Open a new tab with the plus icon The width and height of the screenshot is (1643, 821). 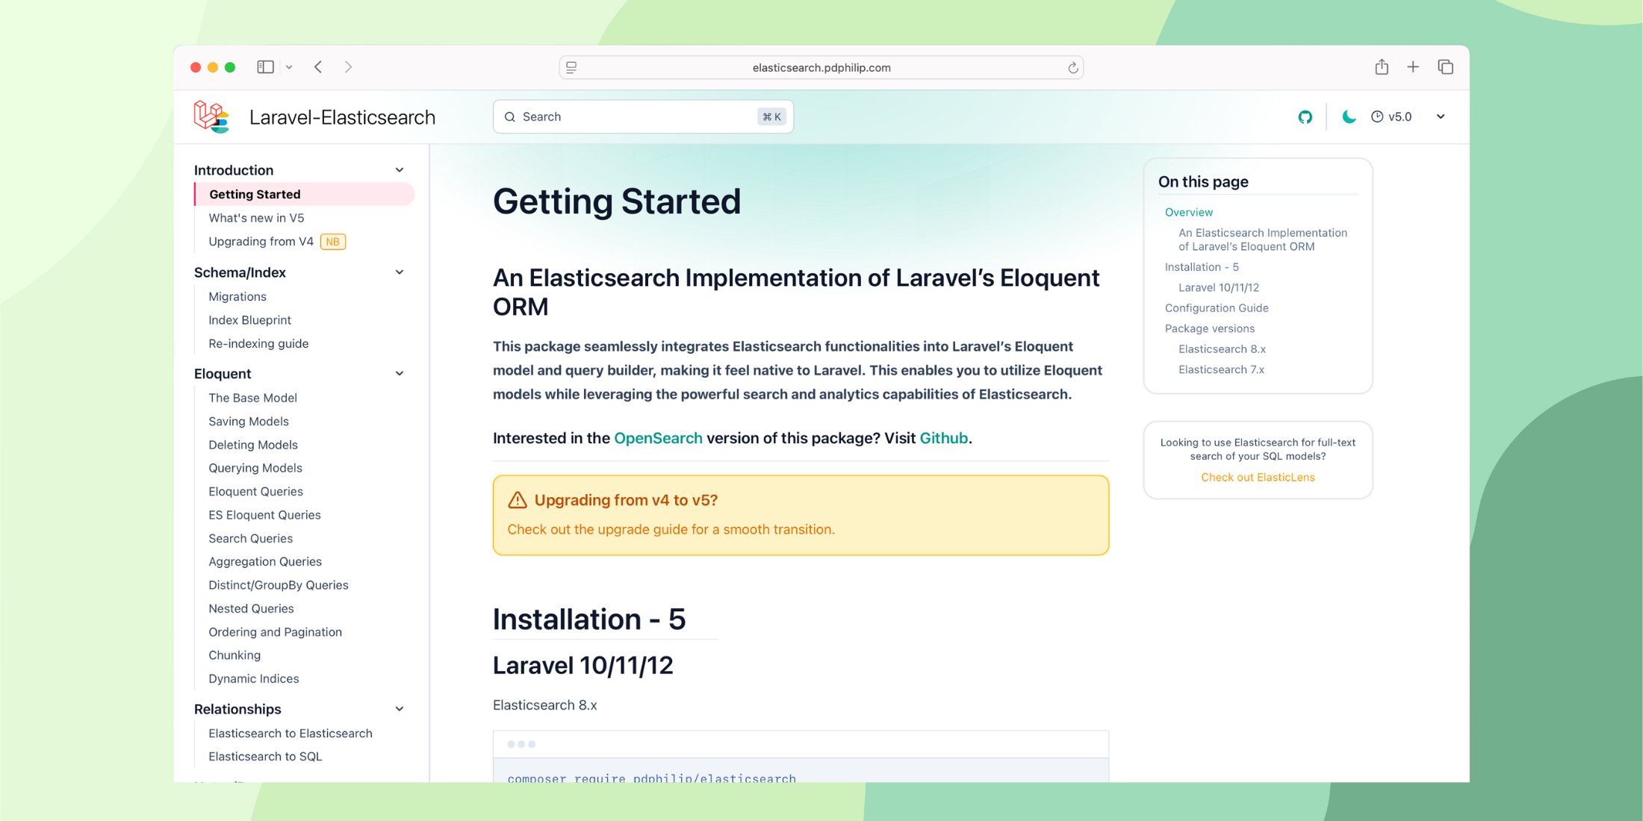tap(1413, 66)
